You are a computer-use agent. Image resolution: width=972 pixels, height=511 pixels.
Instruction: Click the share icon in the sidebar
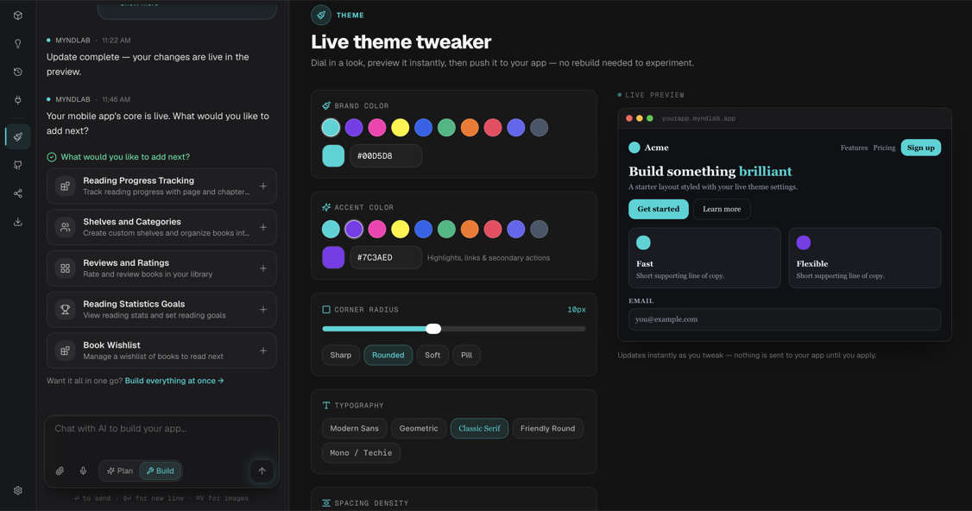pyautogui.click(x=18, y=193)
